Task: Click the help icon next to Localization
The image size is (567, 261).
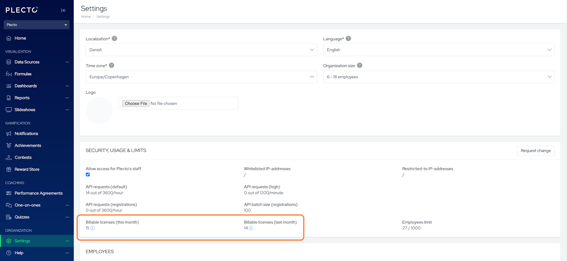Action: pyautogui.click(x=114, y=38)
